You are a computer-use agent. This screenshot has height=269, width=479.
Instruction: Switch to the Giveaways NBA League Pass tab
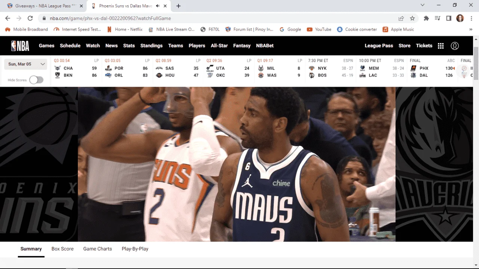point(45,6)
